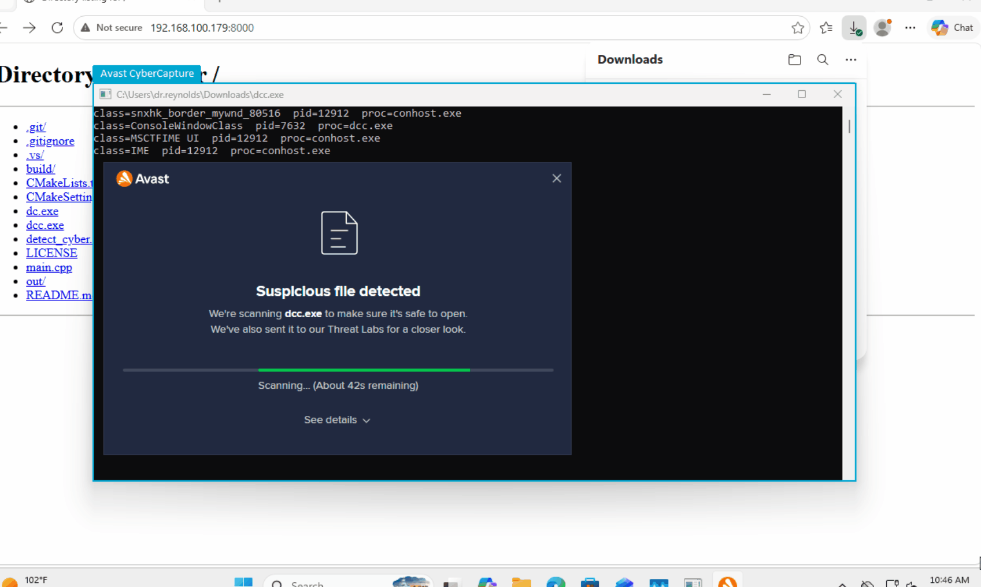Click the 'Scanning... (About 42s remaining)' status
This screenshot has height=587, width=981.
coord(338,385)
